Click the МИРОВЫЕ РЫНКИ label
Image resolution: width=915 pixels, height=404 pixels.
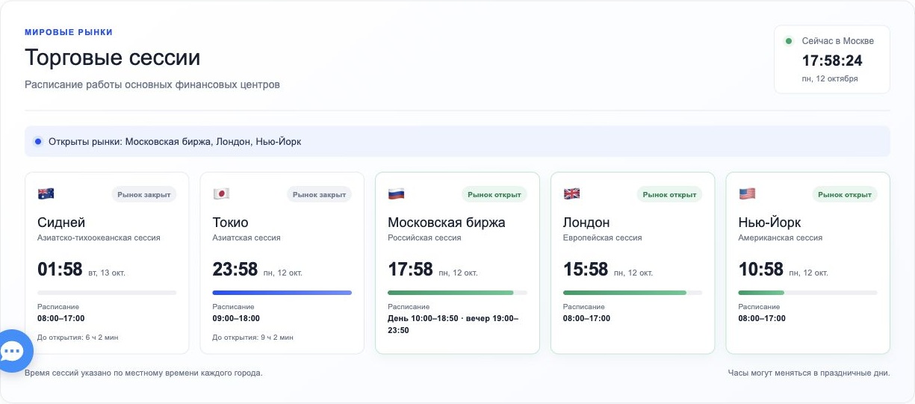click(x=69, y=32)
